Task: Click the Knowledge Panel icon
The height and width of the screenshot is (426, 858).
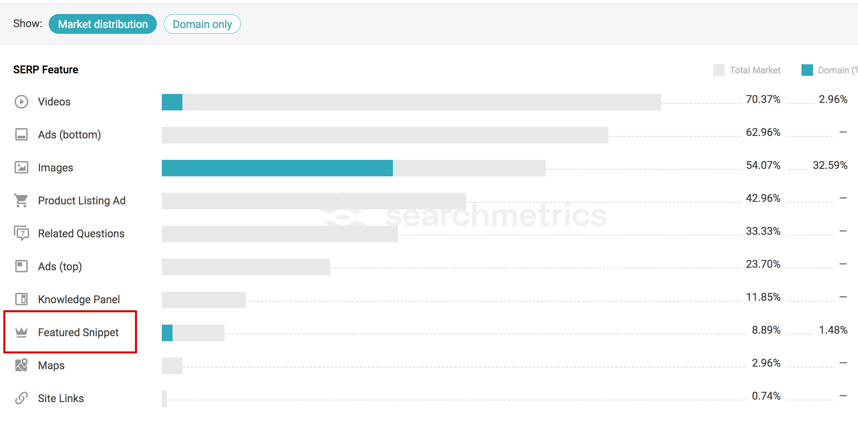Action: (21, 299)
